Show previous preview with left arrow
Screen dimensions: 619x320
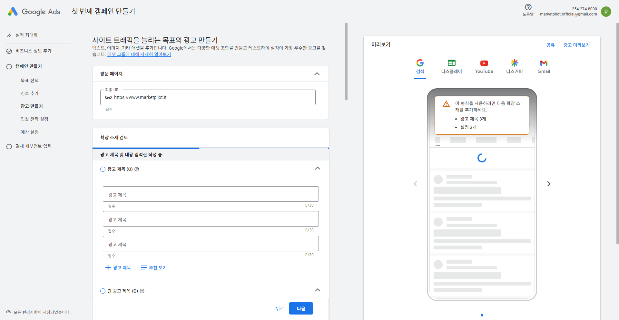point(415,184)
